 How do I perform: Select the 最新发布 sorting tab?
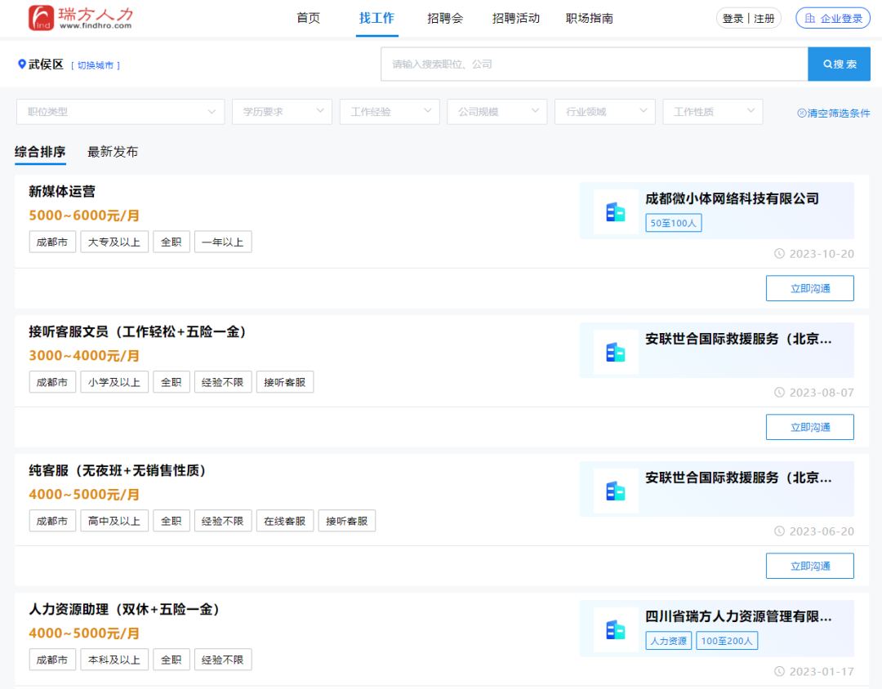(113, 152)
